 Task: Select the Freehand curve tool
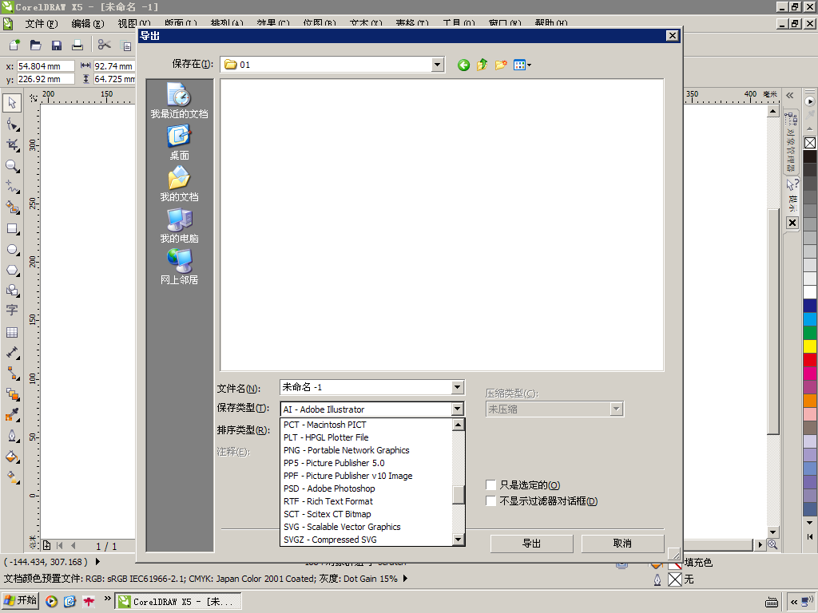(x=12, y=187)
